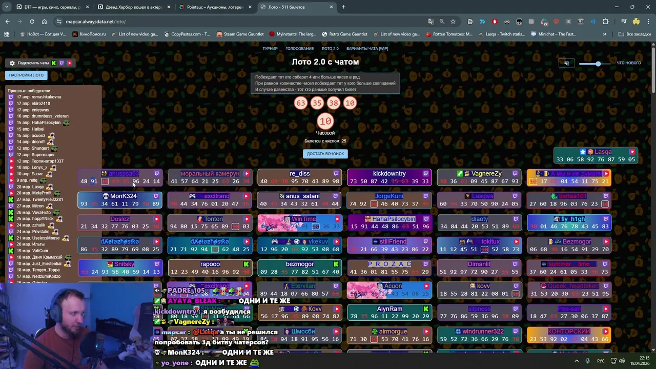
Task: Click the red video icon on Snitsky ticket
Action: [157, 264]
